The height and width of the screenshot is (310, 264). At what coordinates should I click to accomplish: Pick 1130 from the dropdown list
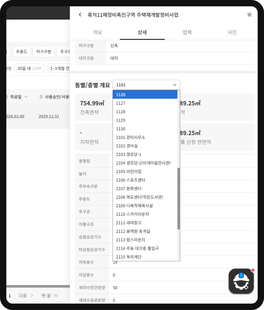point(145,129)
